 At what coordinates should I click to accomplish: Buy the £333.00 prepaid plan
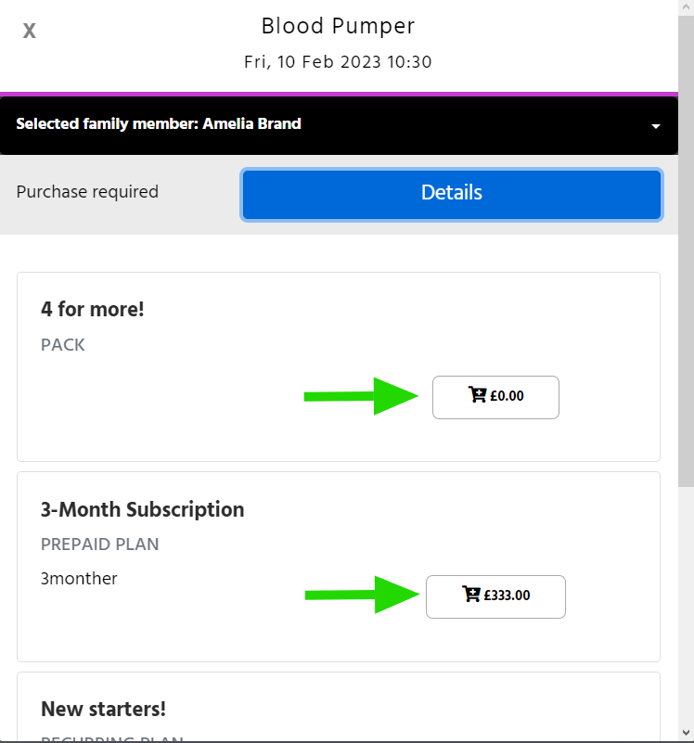click(x=495, y=596)
